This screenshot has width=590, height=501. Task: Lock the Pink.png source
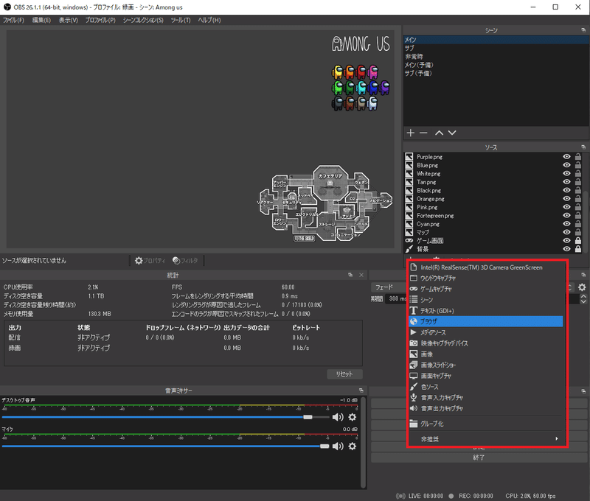pos(578,207)
